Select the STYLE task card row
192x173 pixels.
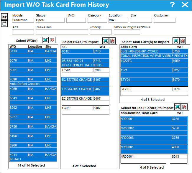pyautogui.click(x=154, y=91)
